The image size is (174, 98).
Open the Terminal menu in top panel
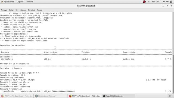click(x=30, y=2)
